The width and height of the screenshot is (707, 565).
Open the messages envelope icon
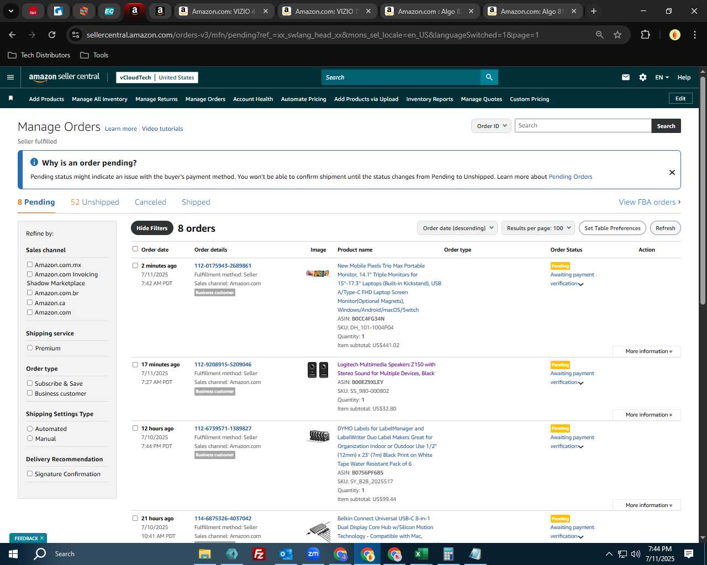[625, 77]
